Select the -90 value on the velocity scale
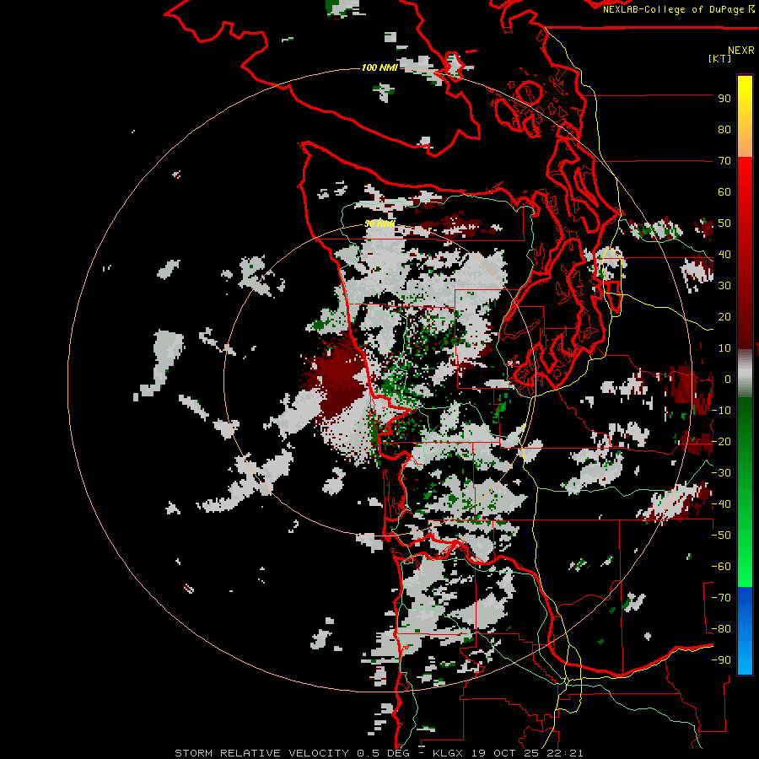The width and height of the screenshot is (759, 759). coord(721,660)
